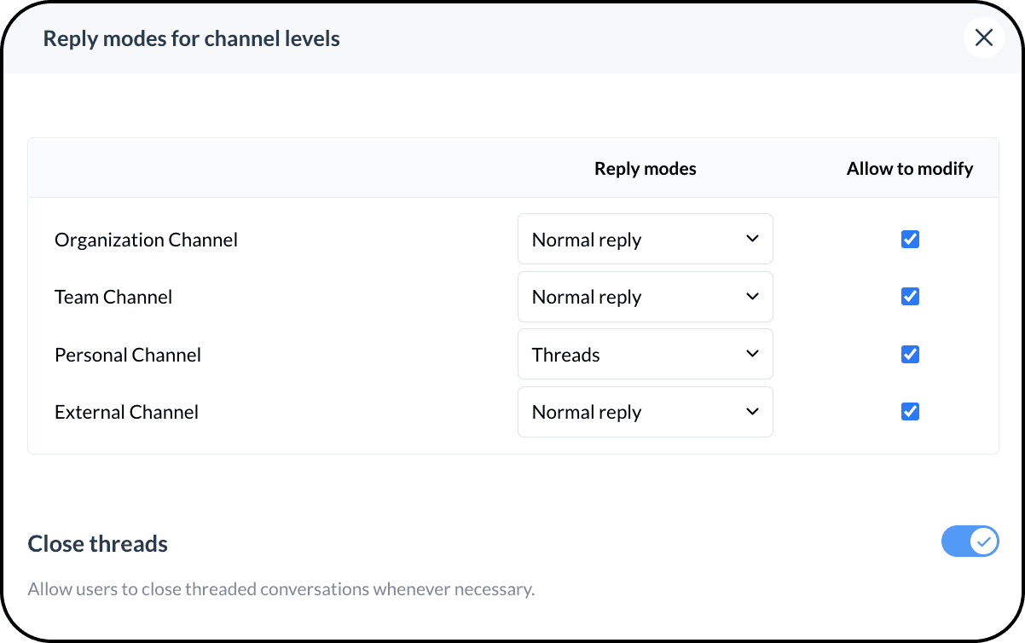This screenshot has height=643, width=1025.
Task: Disable Allow to modify for External Channel
Action: pos(910,412)
